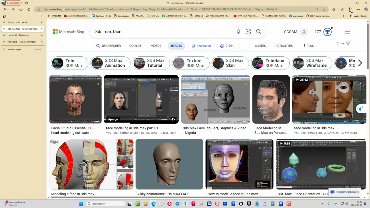Open Telegram from the taskbar
The width and height of the screenshot is (370, 208).
tap(177, 204)
